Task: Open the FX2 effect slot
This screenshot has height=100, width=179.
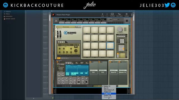Action: point(103,72)
